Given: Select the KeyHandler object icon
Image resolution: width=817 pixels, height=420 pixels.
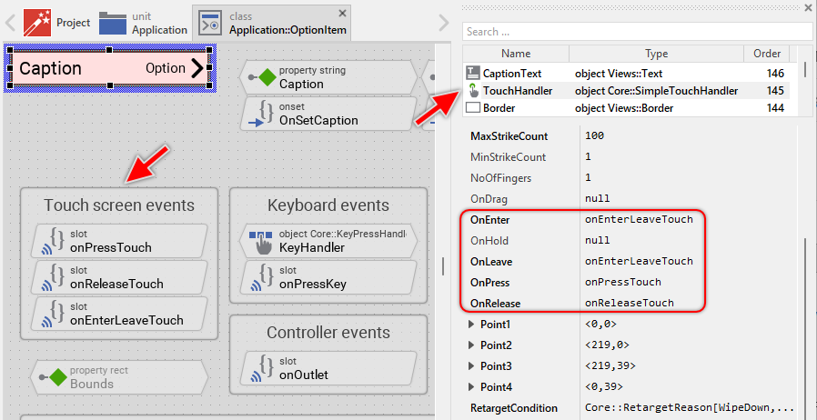Looking at the screenshot, I should coord(261,241).
